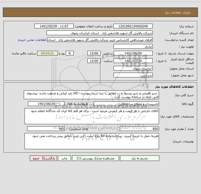Click the label شرح کلی نیاز
The width and height of the screenshot is (201, 194).
[x=184, y=95]
